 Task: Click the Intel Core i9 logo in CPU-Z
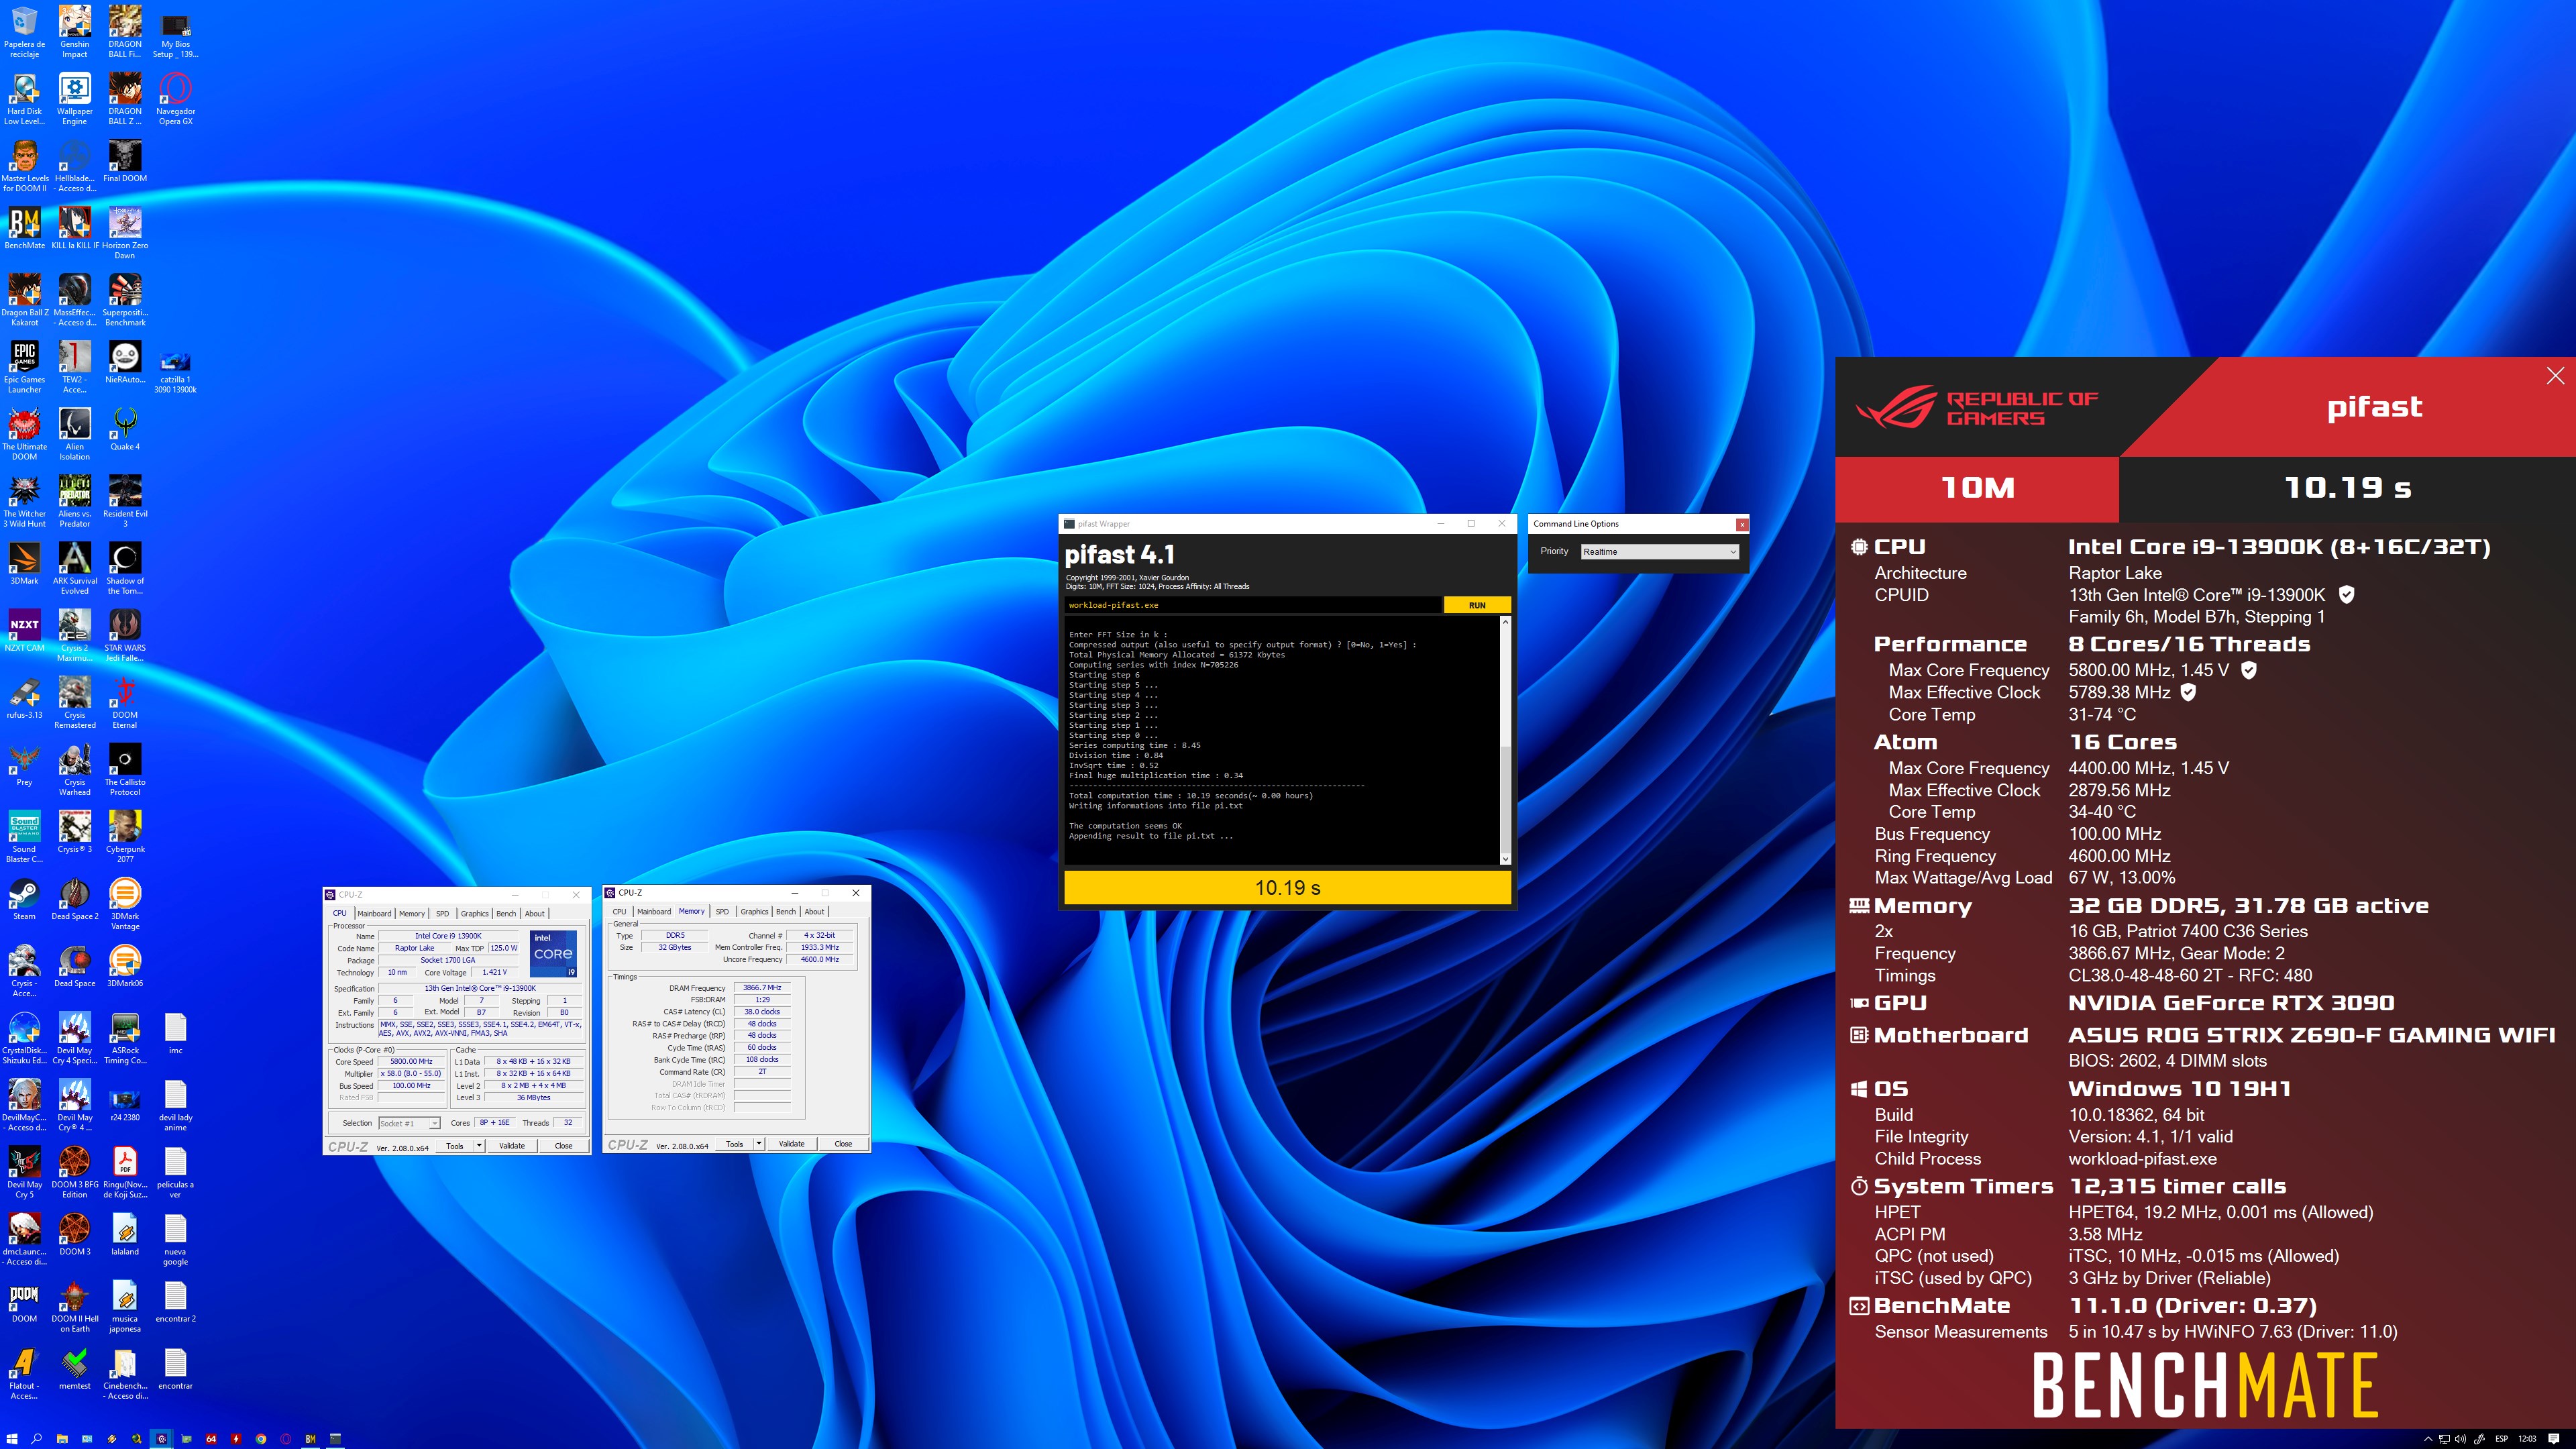point(553,954)
